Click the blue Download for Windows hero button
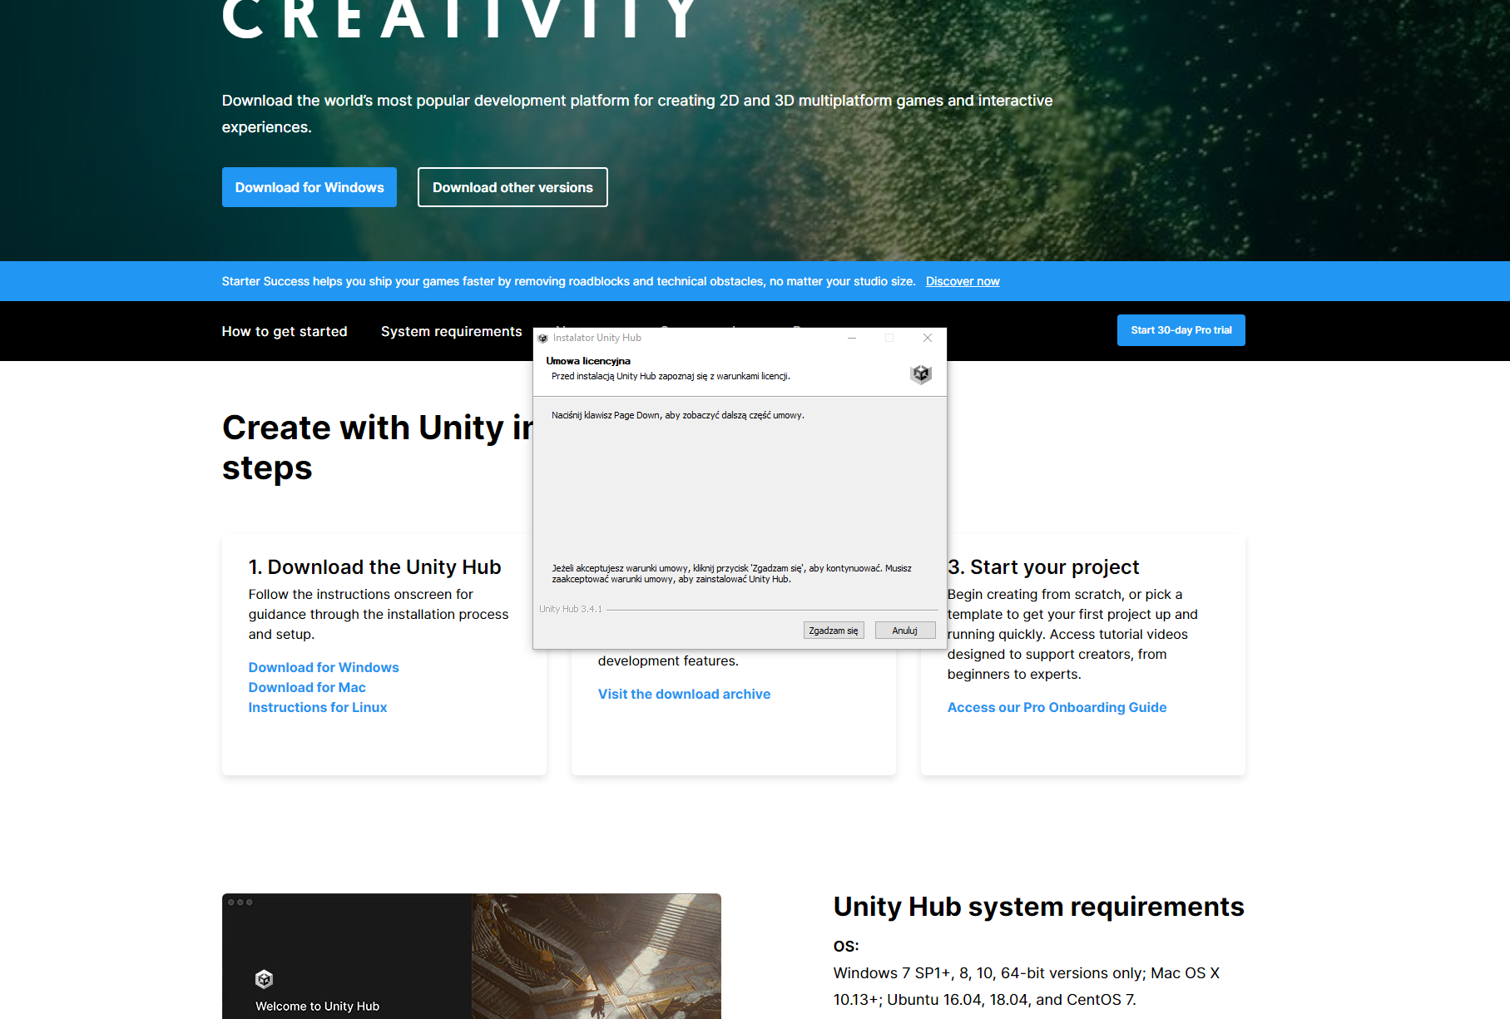 [309, 187]
